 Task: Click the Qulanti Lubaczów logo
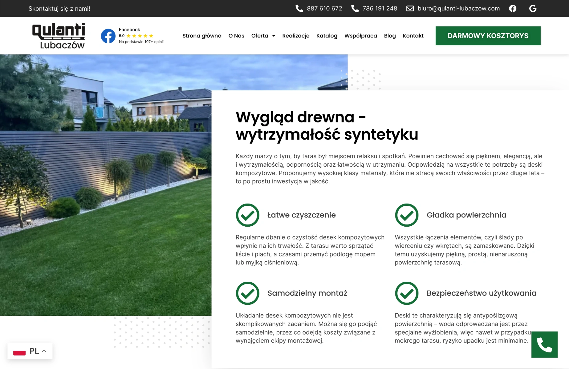tap(59, 36)
